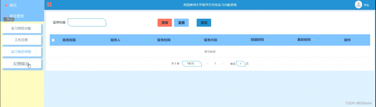Click the 学生 username label
The height and width of the screenshot is (107, 376).
366,5
